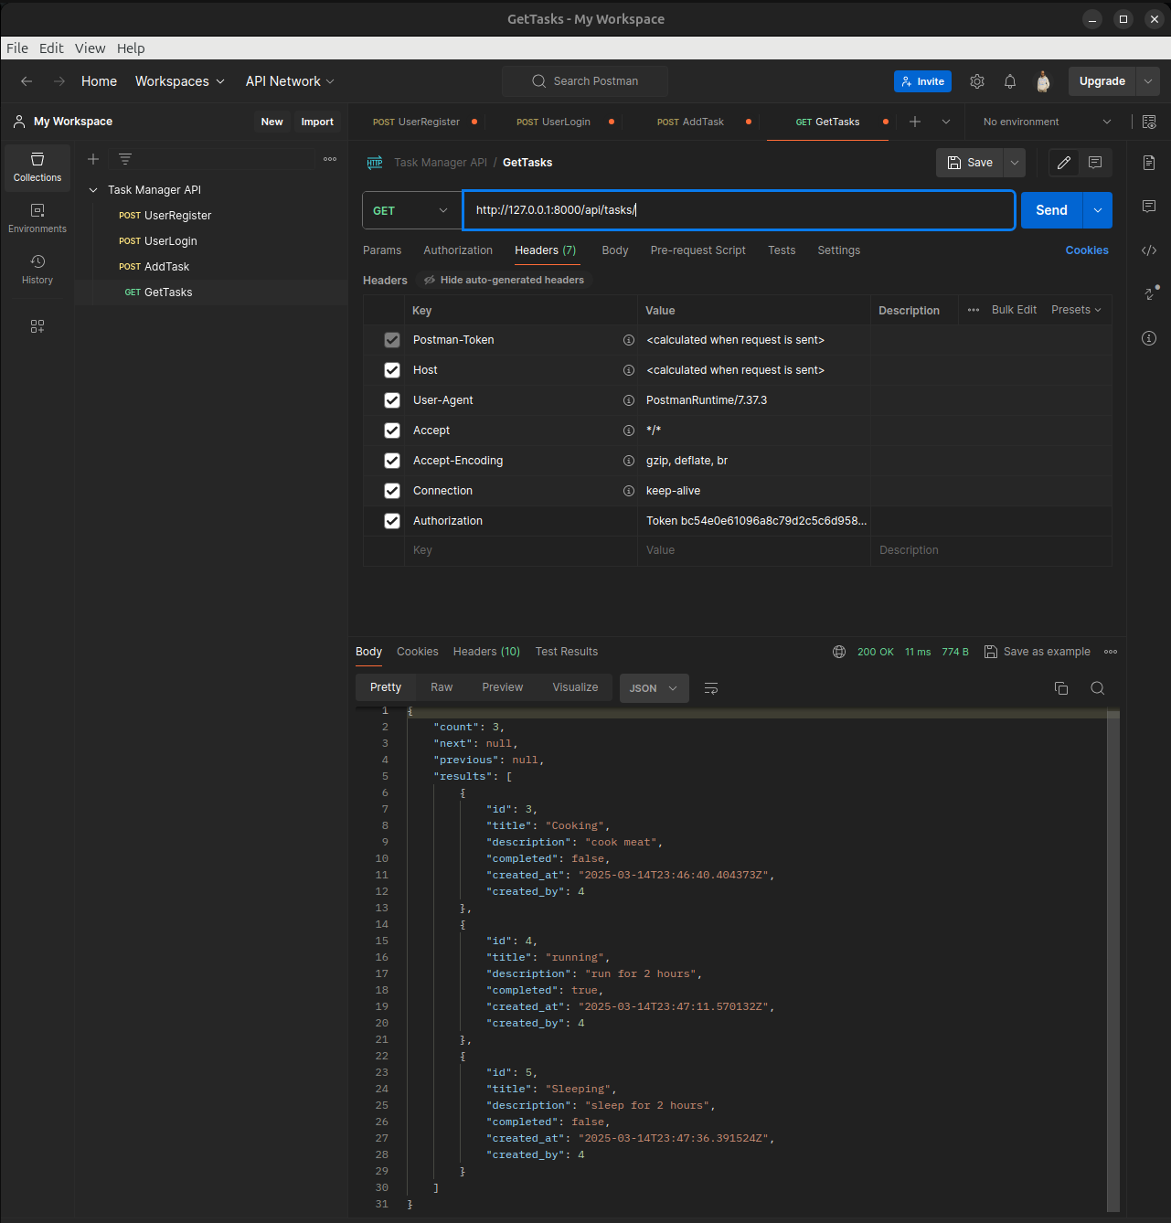Disable the Connection header checkbox
Viewport: 1171px width, 1223px height.
pyautogui.click(x=392, y=491)
